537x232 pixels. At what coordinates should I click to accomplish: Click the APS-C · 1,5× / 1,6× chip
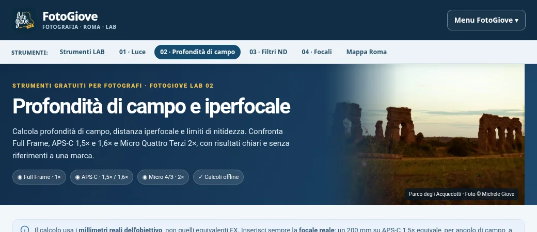[x=102, y=177]
